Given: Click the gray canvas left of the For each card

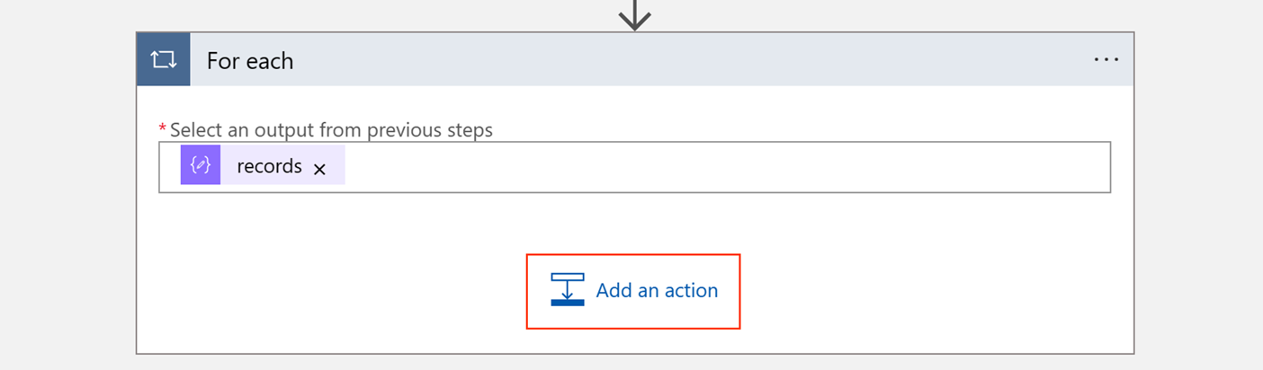Looking at the screenshot, I should [x=67, y=198].
